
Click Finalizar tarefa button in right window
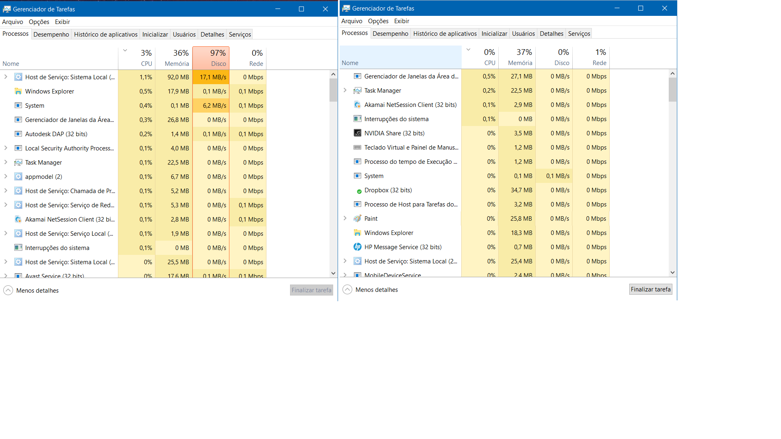pyautogui.click(x=650, y=289)
